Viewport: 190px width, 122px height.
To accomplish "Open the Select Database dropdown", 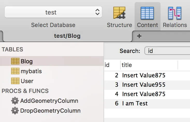I will click(x=53, y=12).
